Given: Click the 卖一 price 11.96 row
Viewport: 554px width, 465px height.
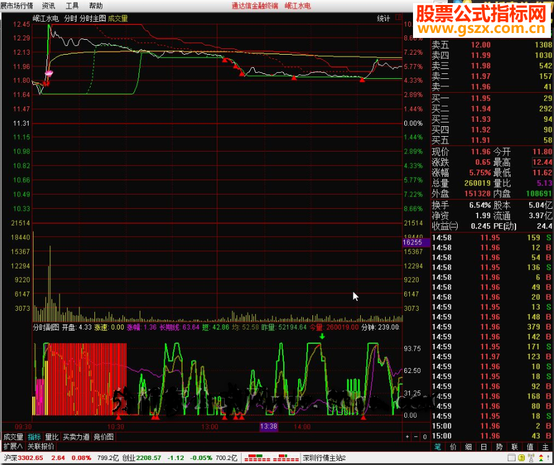Looking at the screenshot, I should (x=492, y=86).
